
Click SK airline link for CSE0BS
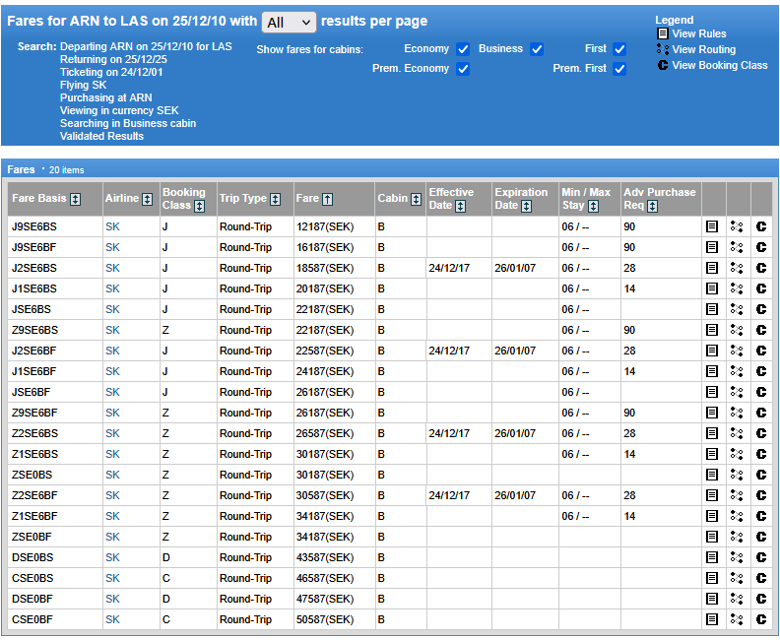point(112,578)
